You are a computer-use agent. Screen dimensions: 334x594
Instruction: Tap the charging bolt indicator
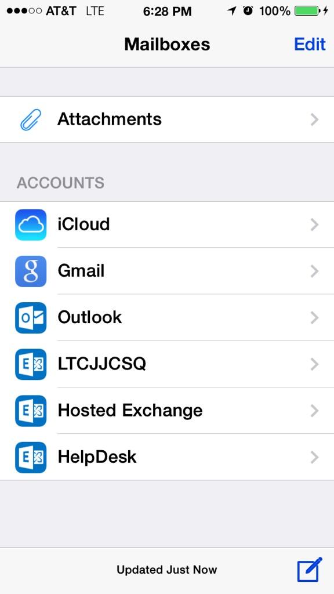coord(325,11)
